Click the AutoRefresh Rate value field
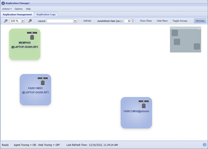The width and height of the screenshot is (208, 149). [128, 21]
